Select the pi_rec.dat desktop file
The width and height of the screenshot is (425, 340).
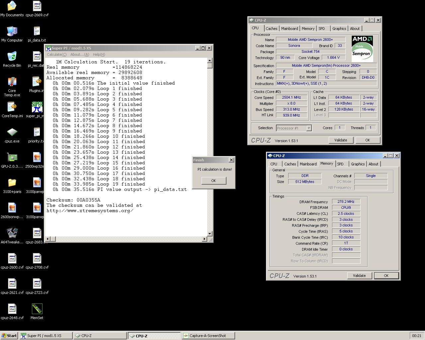[37, 59]
